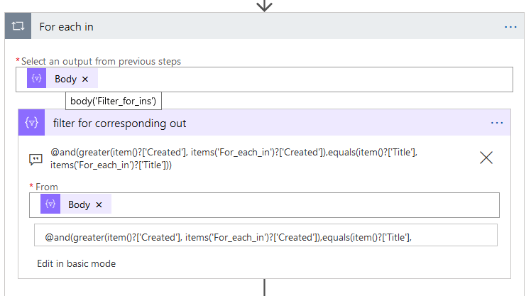The height and width of the screenshot is (296, 531).
Task: Click the advanced filter expression text box
Action: pos(265,237)
